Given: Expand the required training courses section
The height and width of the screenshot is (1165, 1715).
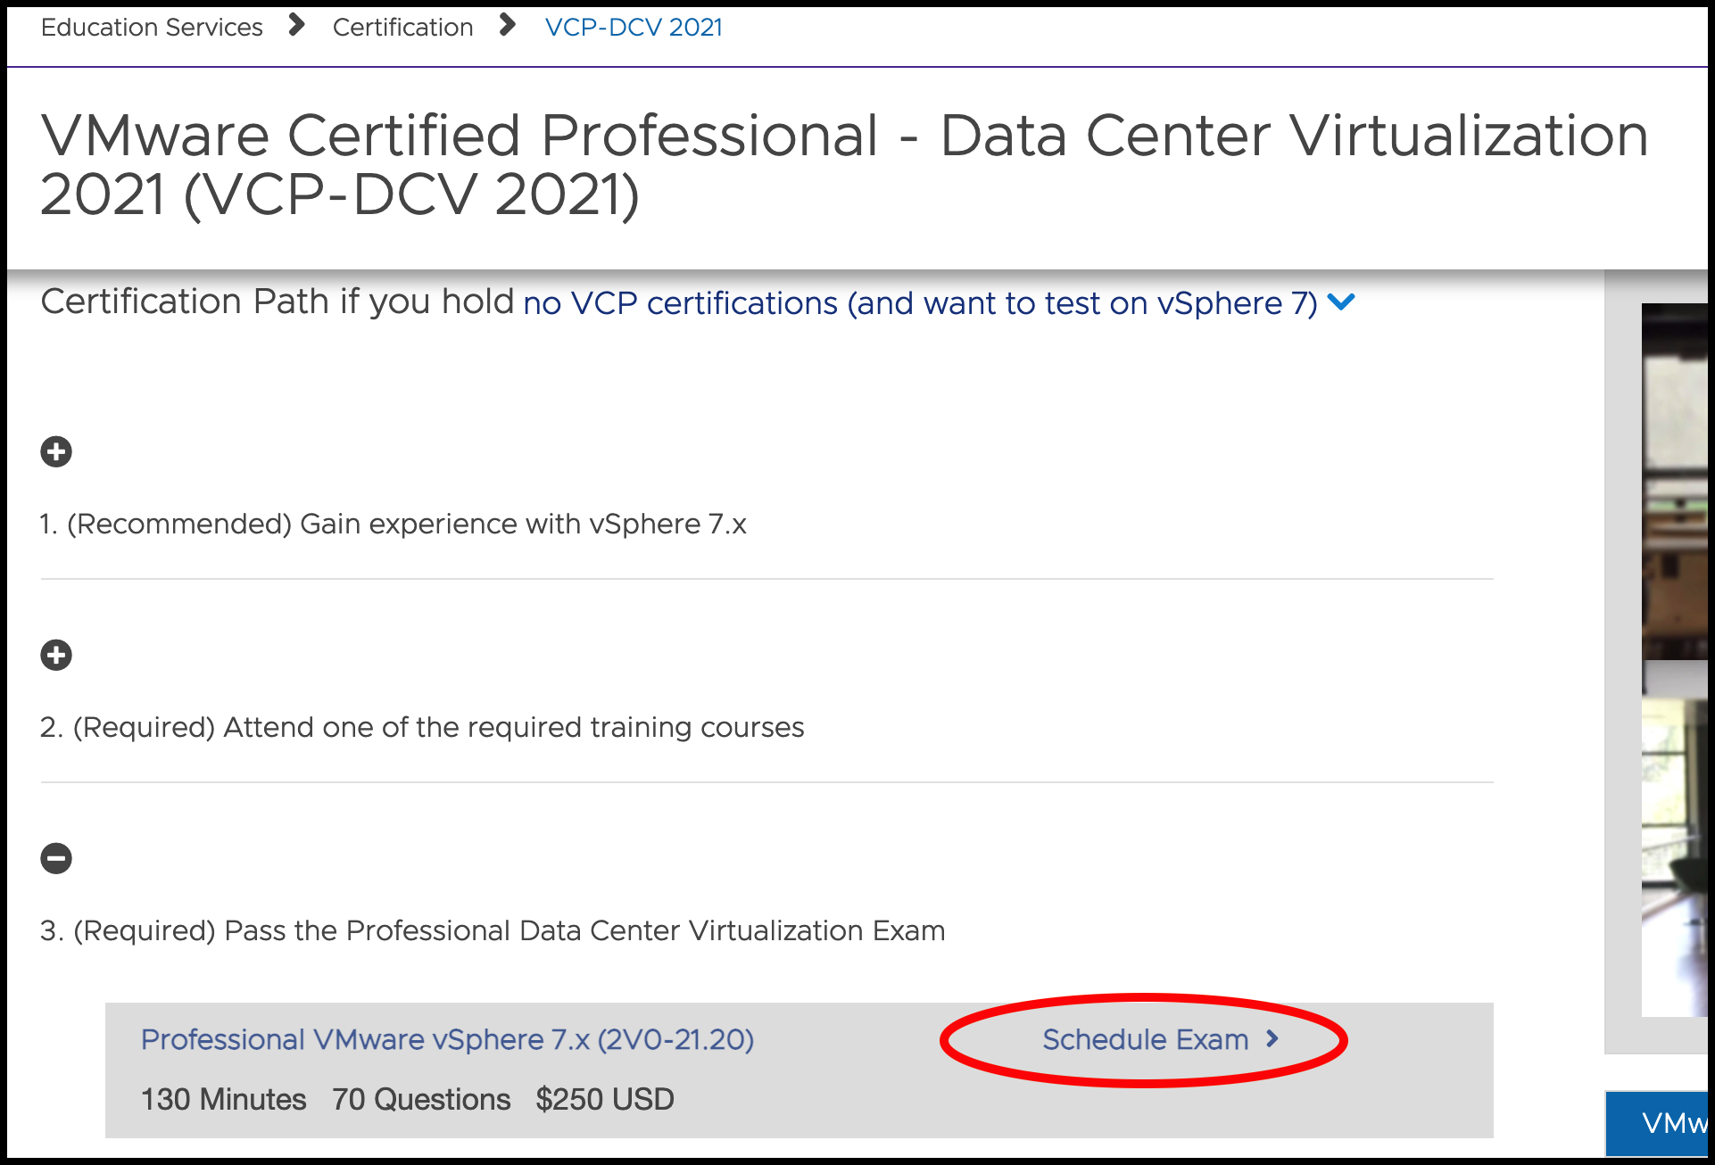Looking at the screenshot, I should coord(56,655).
